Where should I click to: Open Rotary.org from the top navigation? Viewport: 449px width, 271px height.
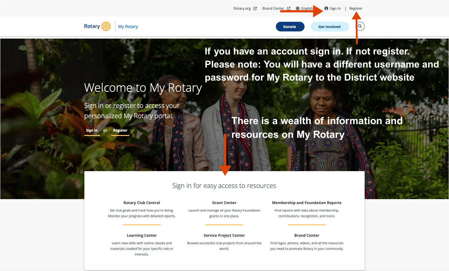click(x=242, y=8)
